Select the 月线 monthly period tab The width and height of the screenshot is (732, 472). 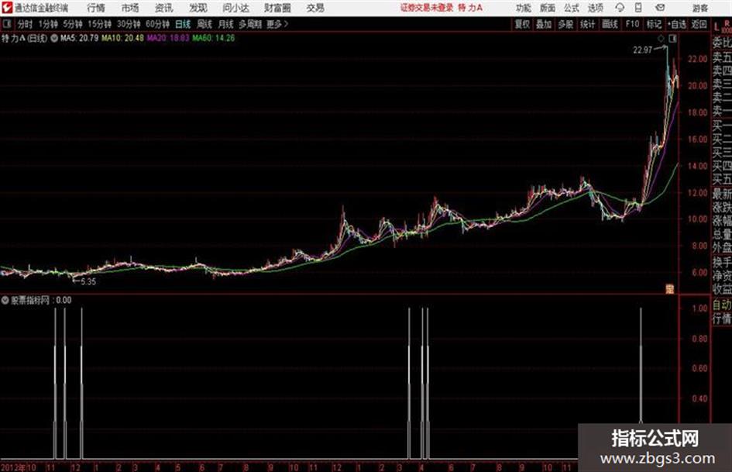(225, 24)
